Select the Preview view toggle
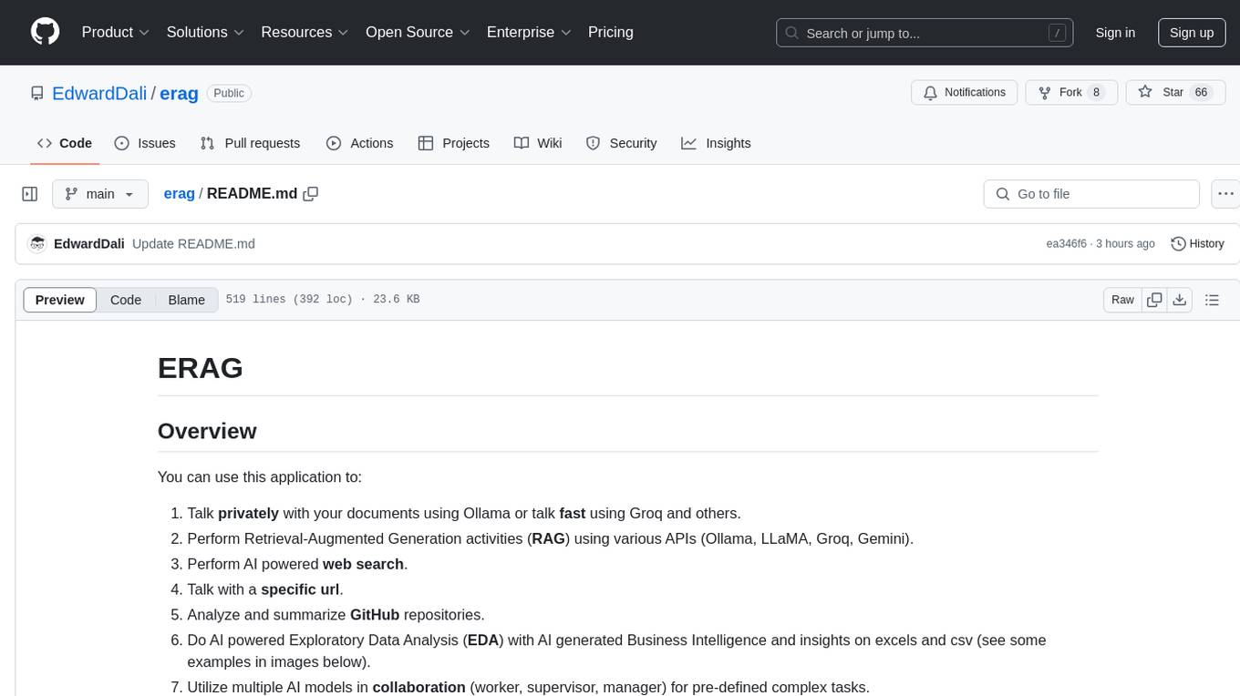The width and height of the screenshot is (1240, 696). [x=60, y=300]
